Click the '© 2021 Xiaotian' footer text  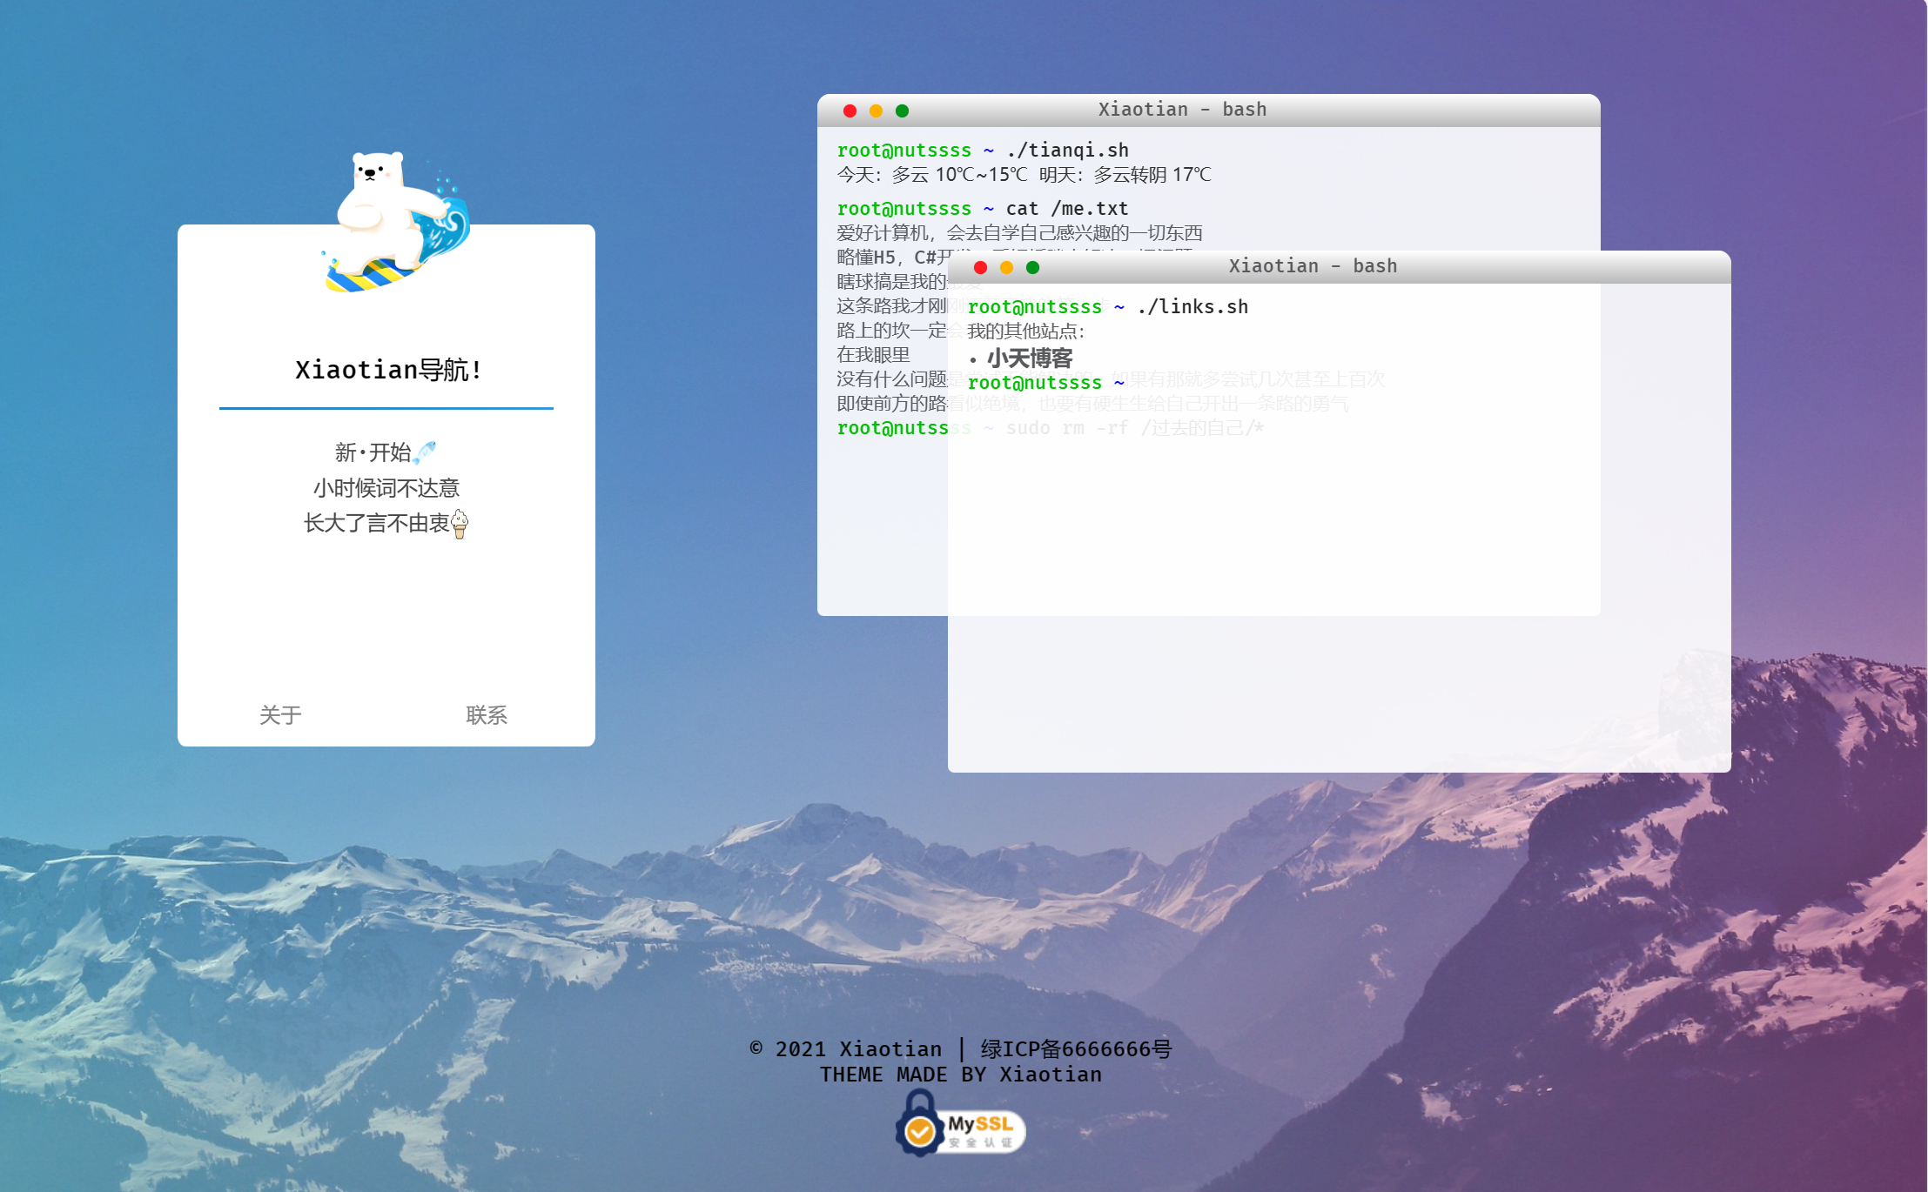pyautogui.click(x=845, y=1049)
